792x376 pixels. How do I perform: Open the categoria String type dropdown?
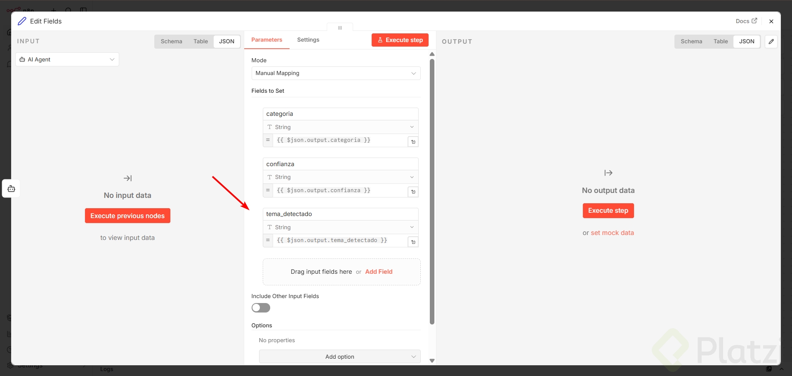[340, 127]
